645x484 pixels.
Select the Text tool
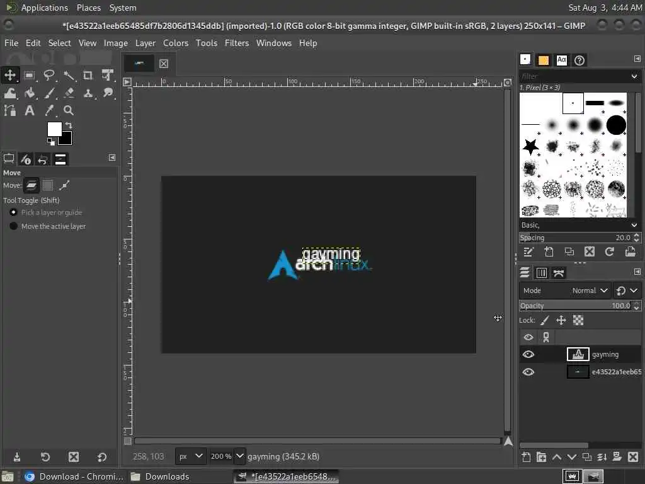pyautogui.click(x=29, y=111)
